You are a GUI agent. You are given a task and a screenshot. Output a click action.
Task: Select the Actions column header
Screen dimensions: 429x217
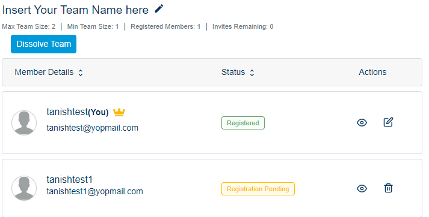click(x=372, y=73)
